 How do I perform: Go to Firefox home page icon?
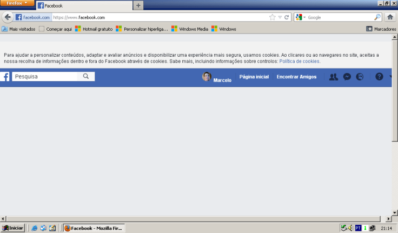coord(390,17)
